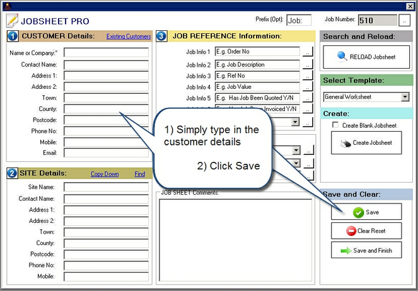Click the site Phone No field

pos(106,265)
